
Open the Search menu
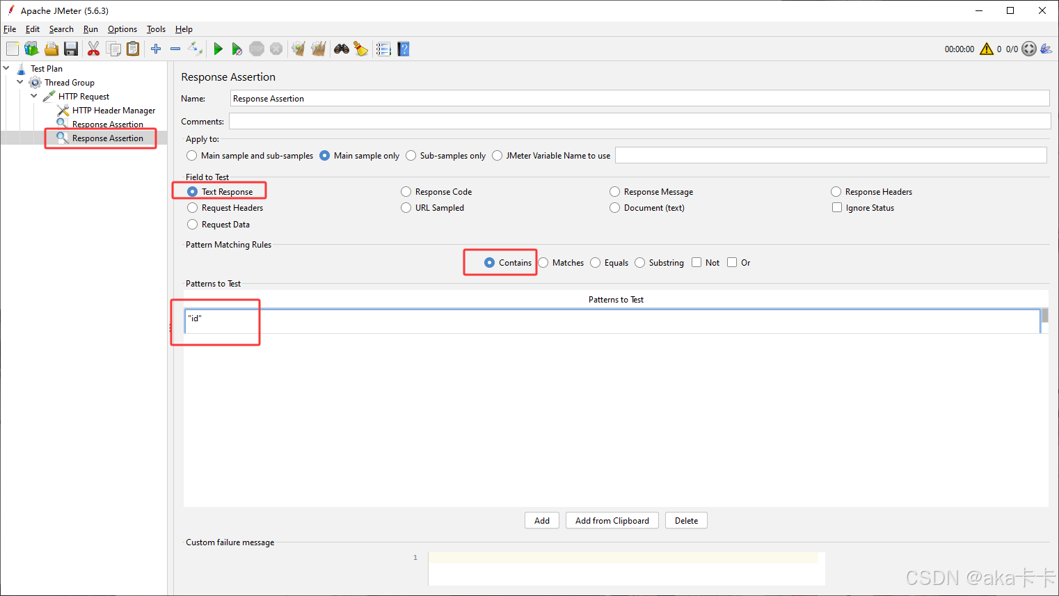[61, 29]
